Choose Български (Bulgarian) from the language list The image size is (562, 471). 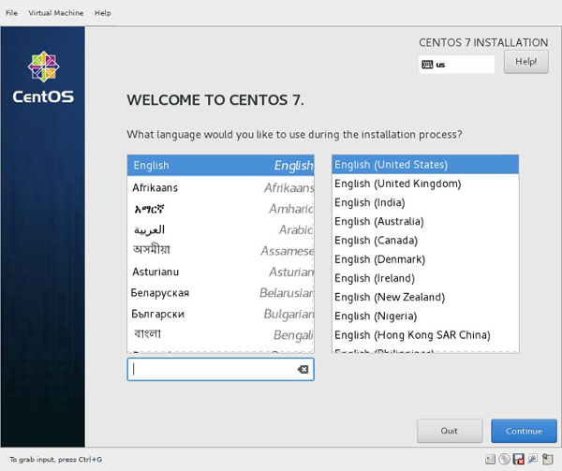coord(221,314)
